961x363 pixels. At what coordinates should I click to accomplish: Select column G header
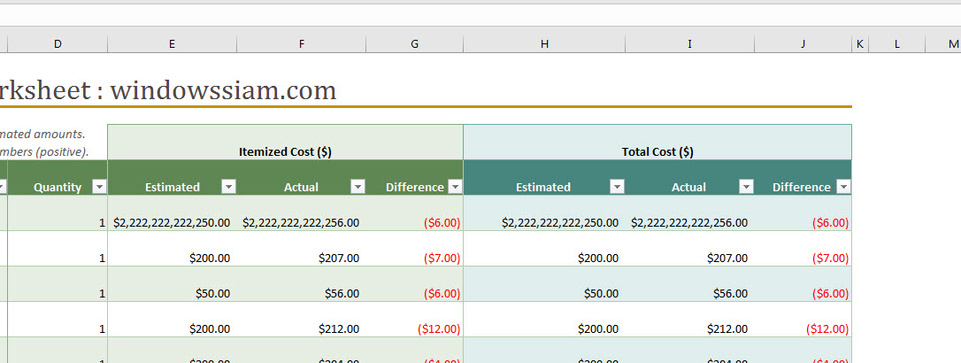415,44
